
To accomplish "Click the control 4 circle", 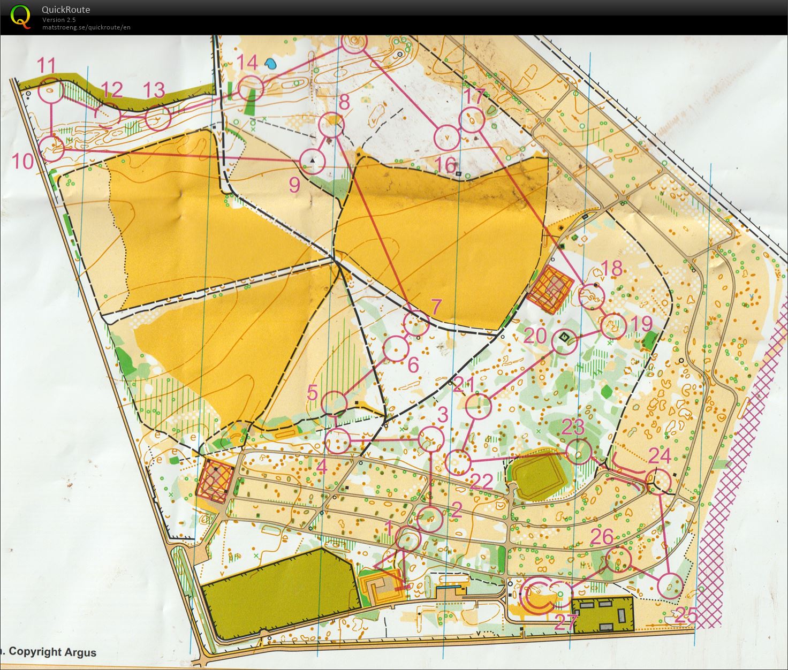I will click(x=338, y=441).
